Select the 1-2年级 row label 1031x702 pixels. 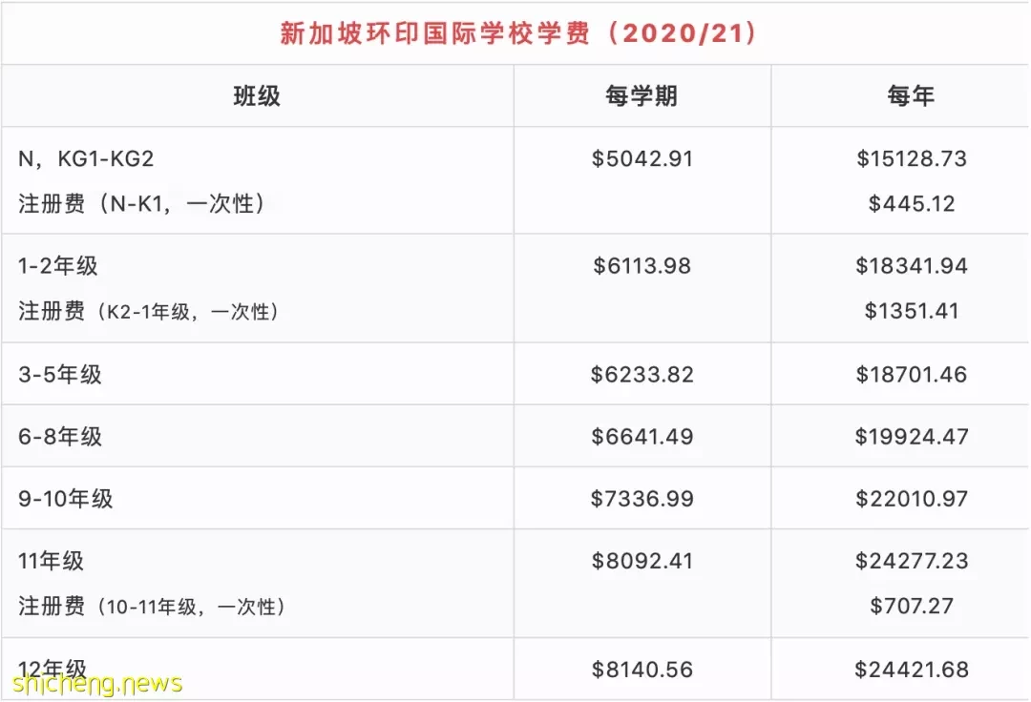[58, 266]
